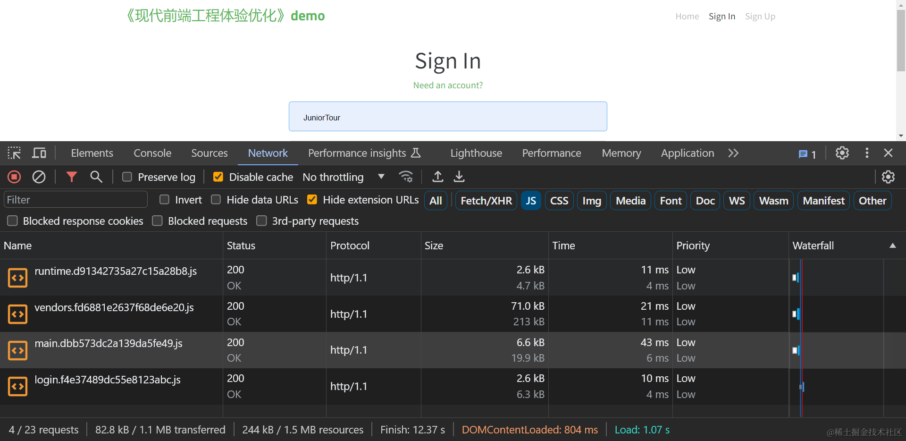906x441 pixels.
Task: Open the inspect element picker tool
Action: click(x=14, y=153)
